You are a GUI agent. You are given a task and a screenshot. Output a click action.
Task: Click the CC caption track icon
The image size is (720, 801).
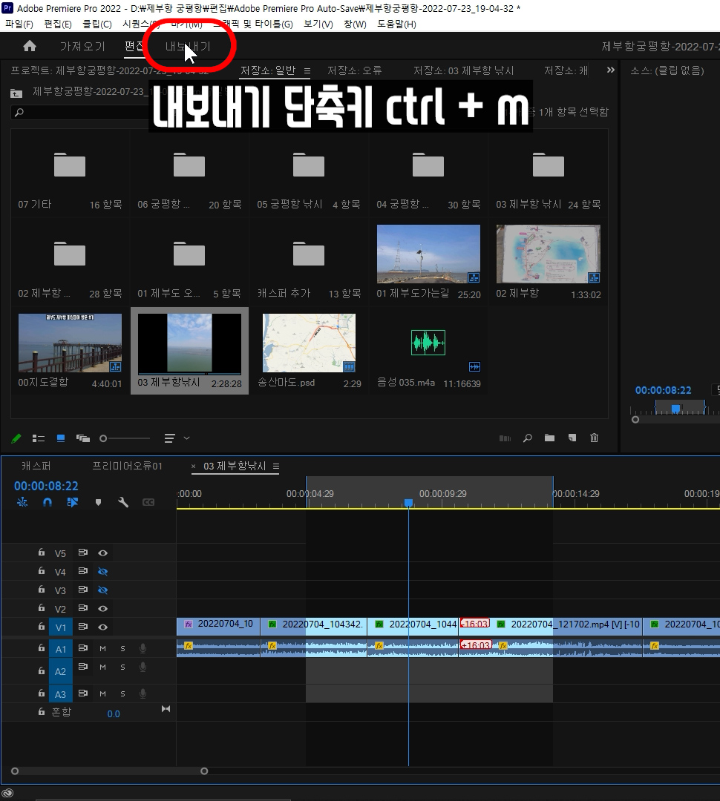[x=148, y=503]
